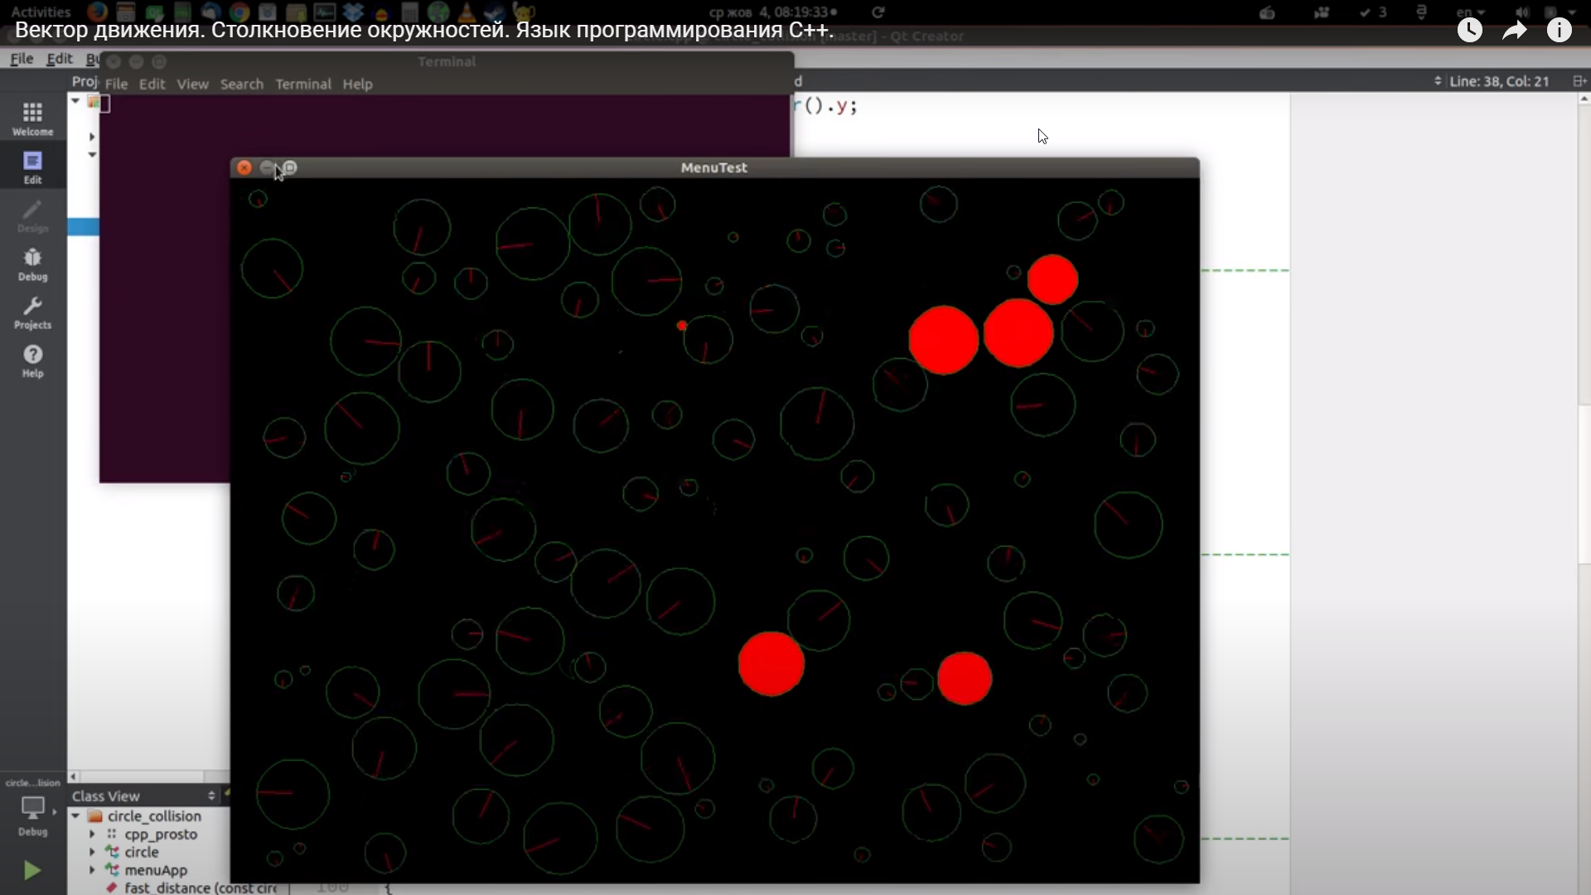Open the Search menu in terminal
Viewport: 1591px width, 895px height.
[x=241, y=85]
